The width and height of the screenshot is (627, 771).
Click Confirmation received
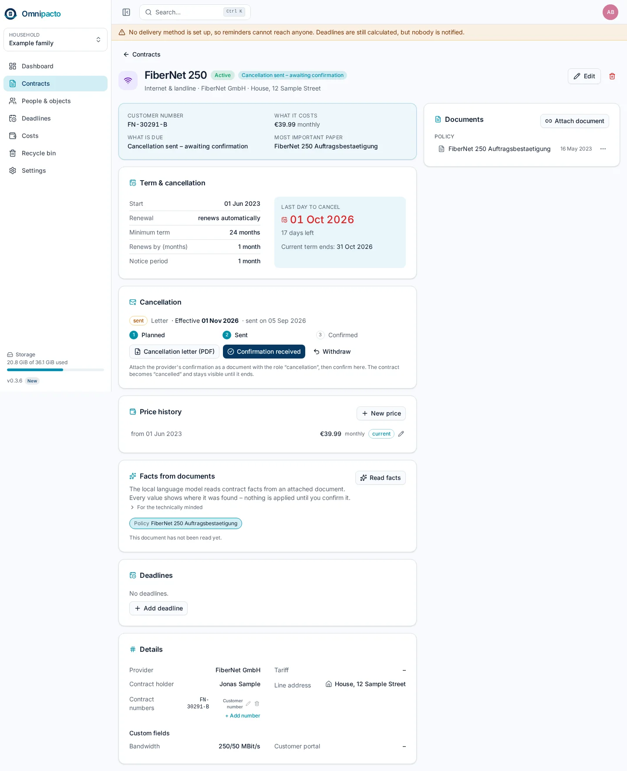click(264, 352)
